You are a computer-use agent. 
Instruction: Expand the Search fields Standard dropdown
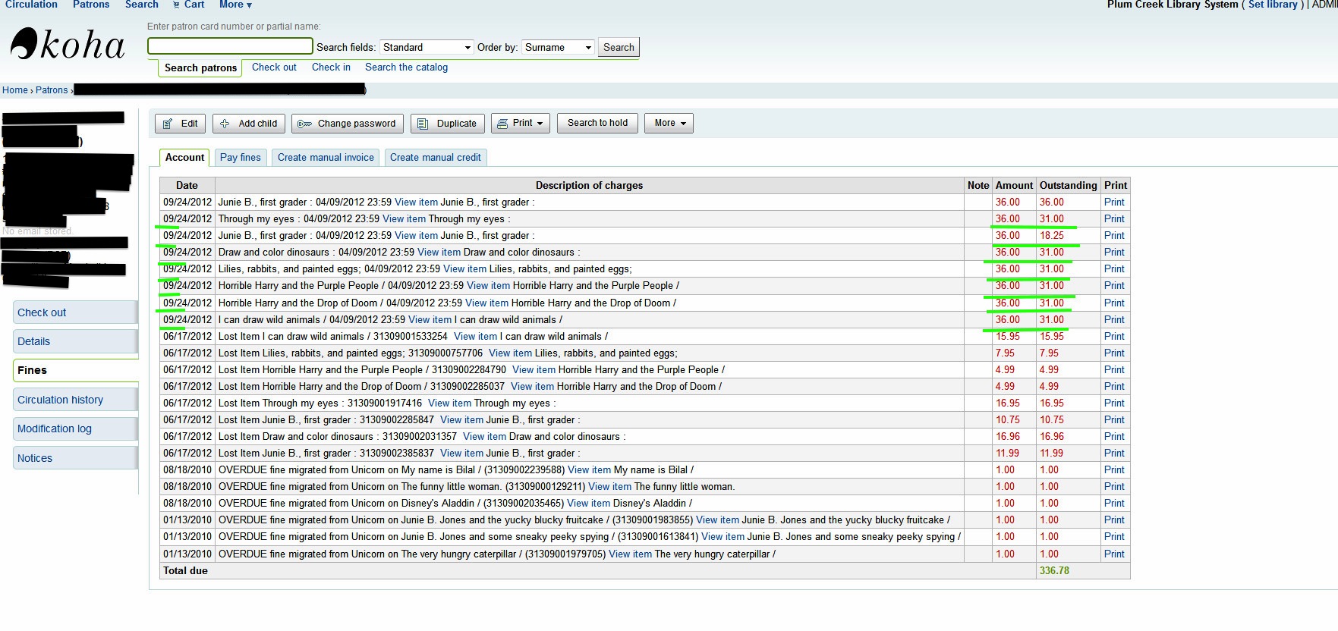pyautogui.click(x=427, y=47)
